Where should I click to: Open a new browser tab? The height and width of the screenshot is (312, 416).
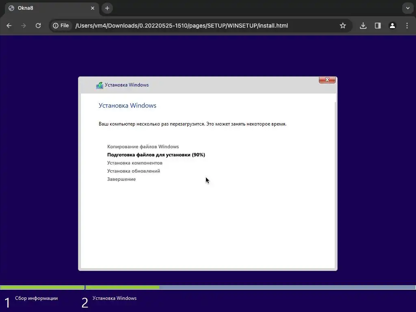coord(107,8)
